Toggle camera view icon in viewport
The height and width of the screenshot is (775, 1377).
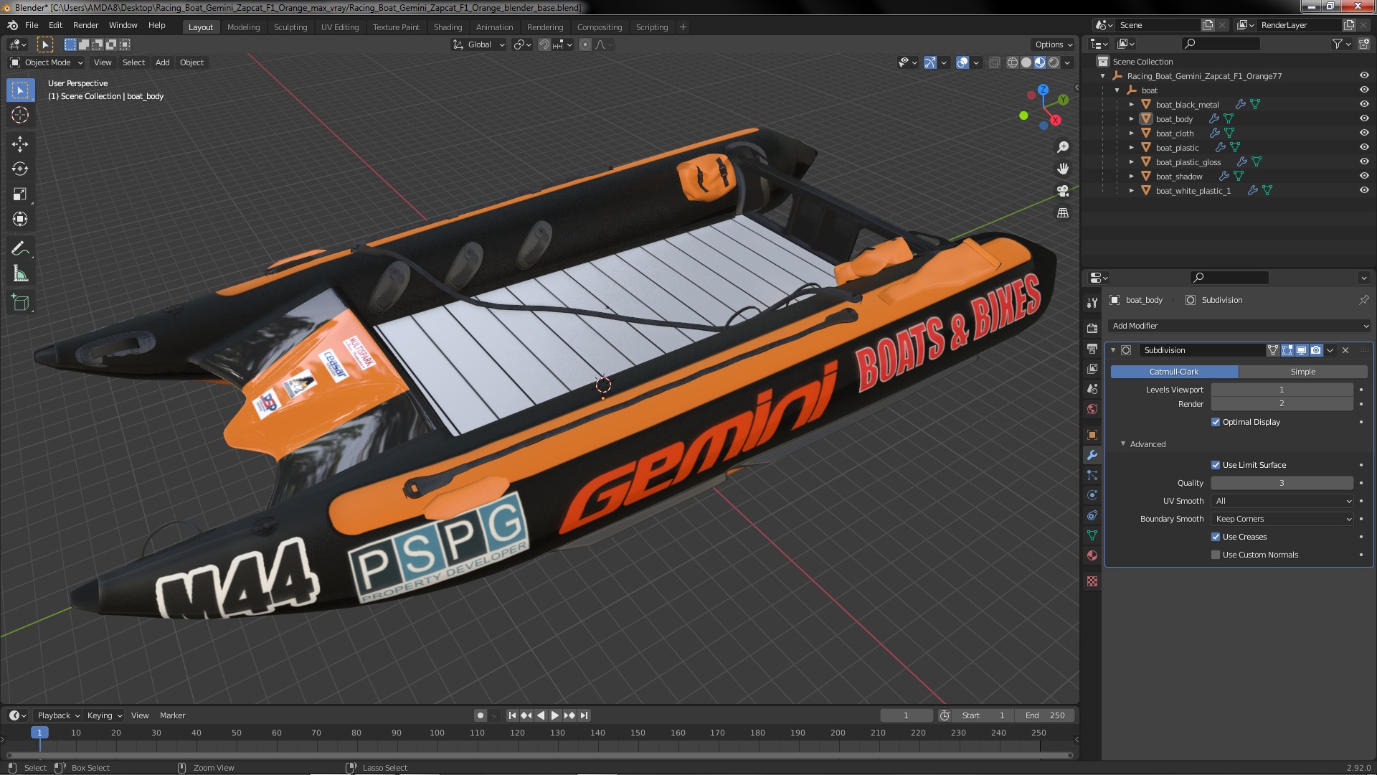(x=1063, y=191)
